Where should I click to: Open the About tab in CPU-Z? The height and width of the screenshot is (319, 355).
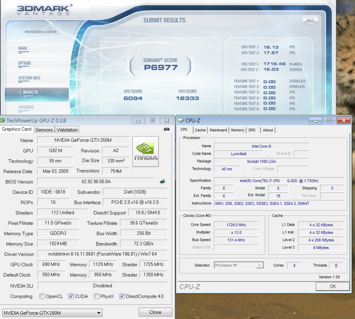click(x=268, y=130)
